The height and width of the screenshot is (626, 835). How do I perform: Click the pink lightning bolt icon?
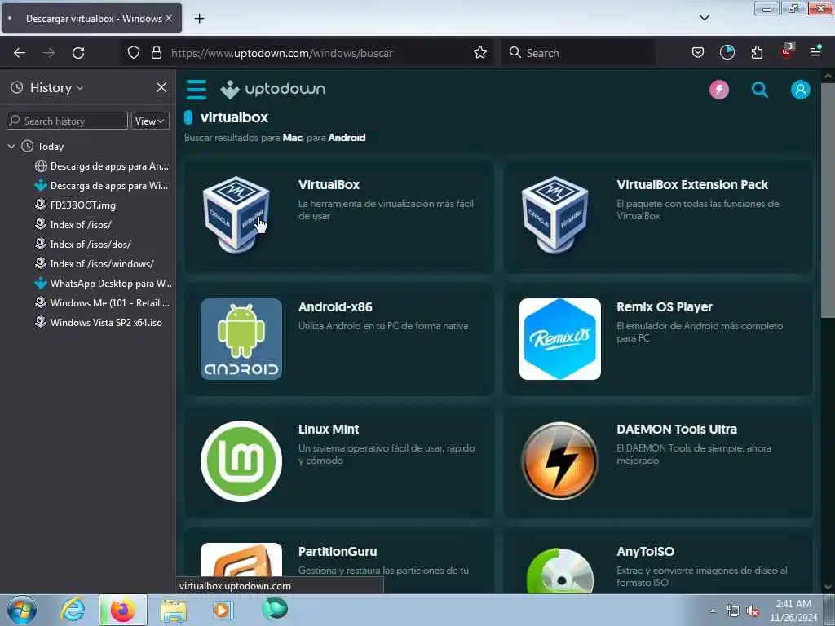tap(719, 90)
